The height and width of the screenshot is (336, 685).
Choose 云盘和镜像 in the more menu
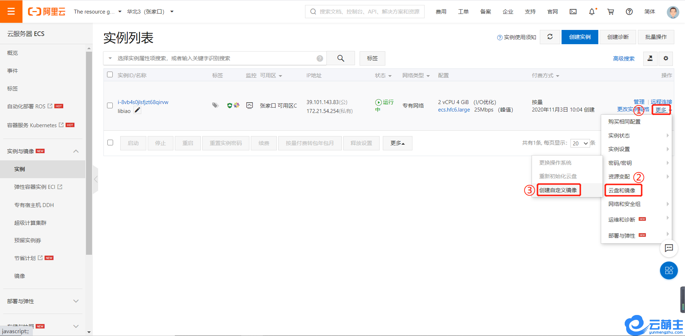[x=622, y=191]
